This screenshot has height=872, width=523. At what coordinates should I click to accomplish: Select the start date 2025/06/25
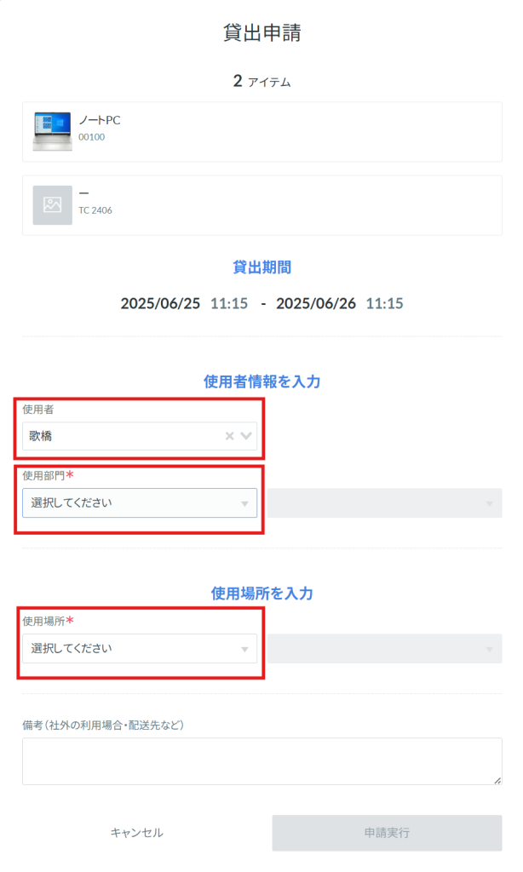[160, 304]
